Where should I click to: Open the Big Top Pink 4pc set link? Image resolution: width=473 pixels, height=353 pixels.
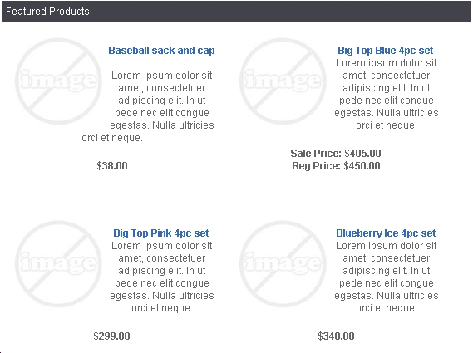[160, 233]
